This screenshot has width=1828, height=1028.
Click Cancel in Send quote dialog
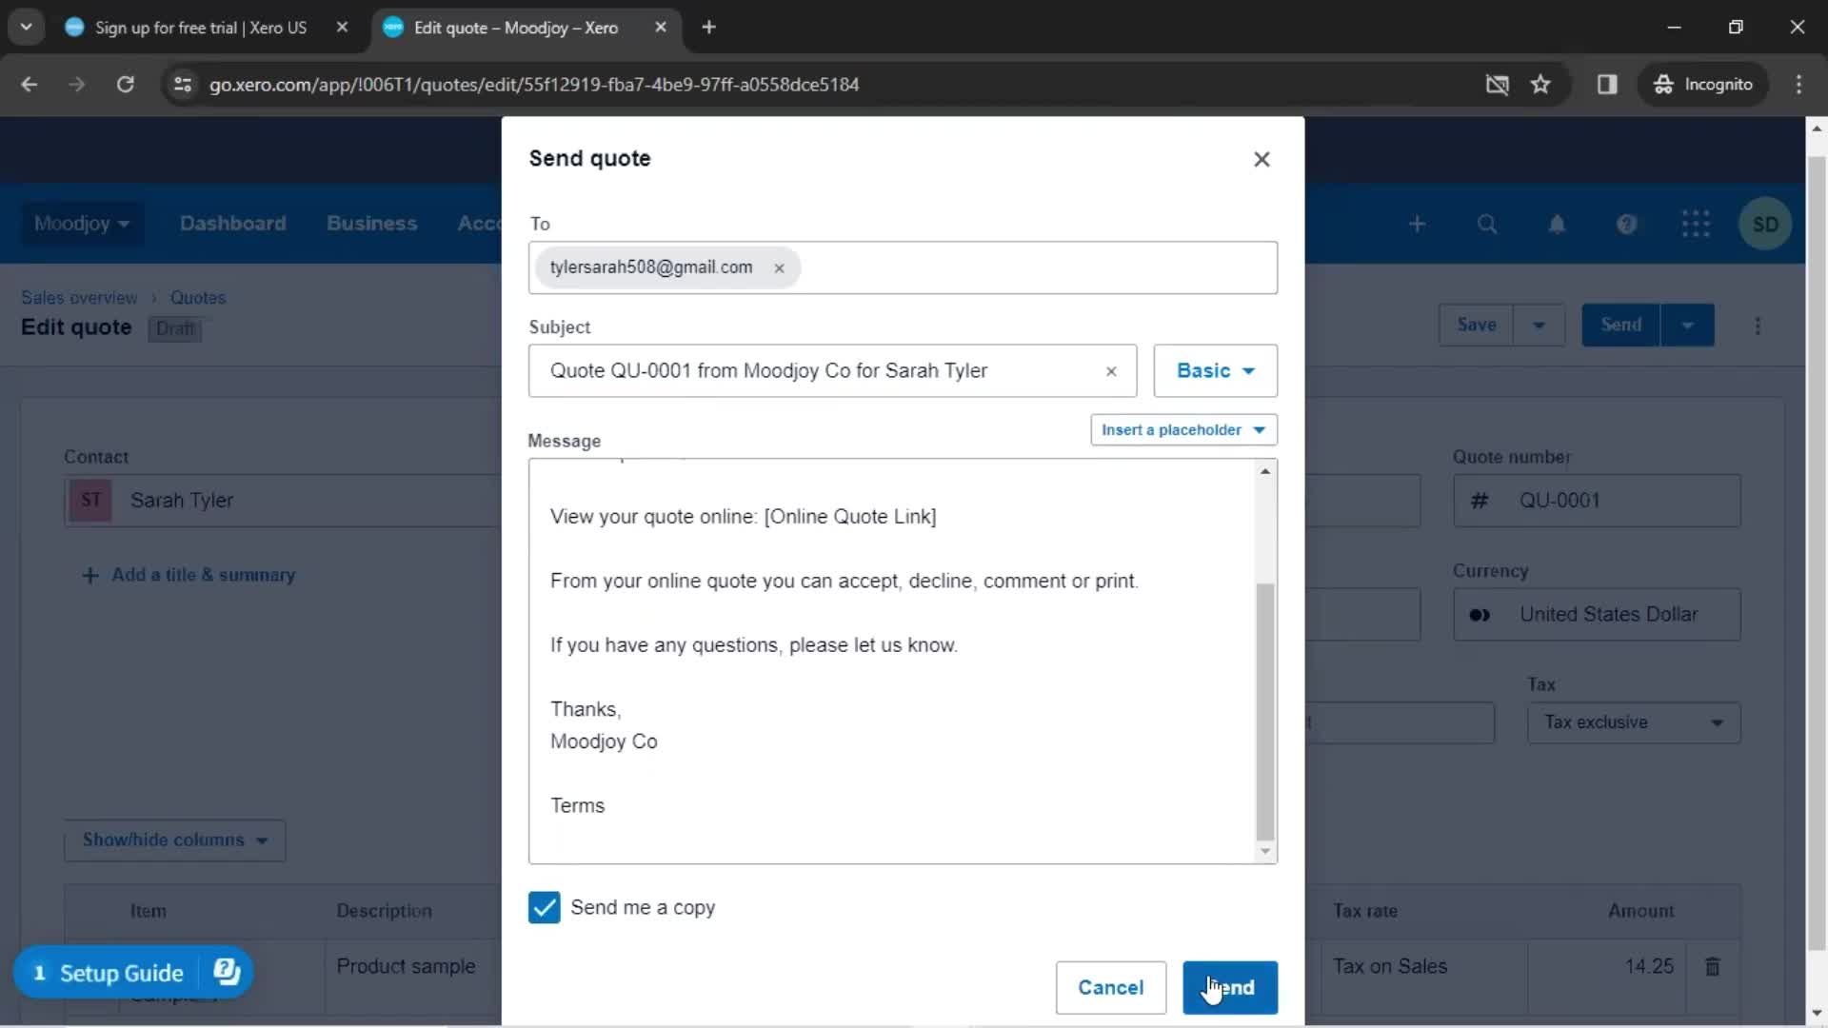click(1110, 987)
